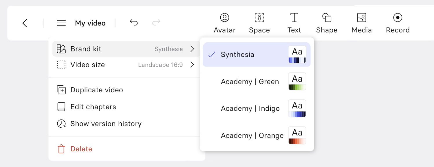This screenshot has width=434, height=167.
Task: Select the checked Synthesia brand kit
Action: 257,54
